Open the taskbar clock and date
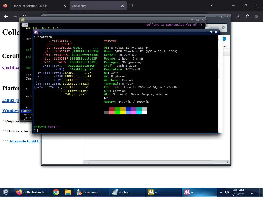 (x=238, y=192)
